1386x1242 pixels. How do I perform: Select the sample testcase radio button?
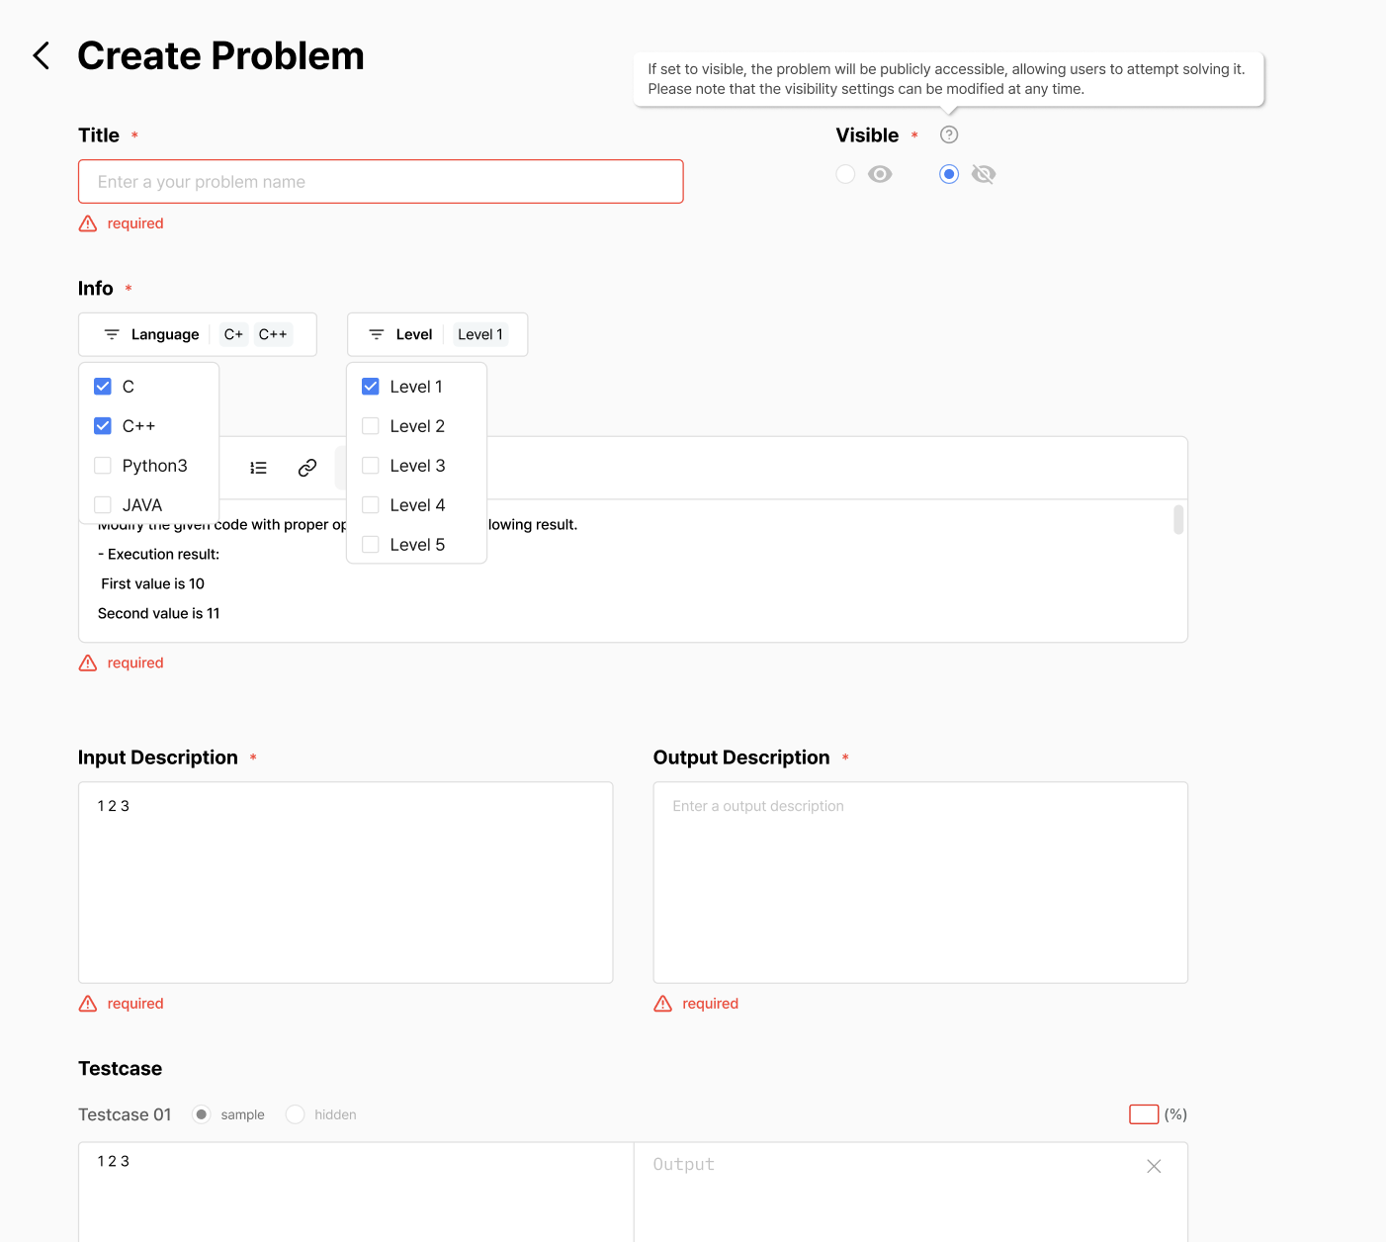(x=202, y=1114)
